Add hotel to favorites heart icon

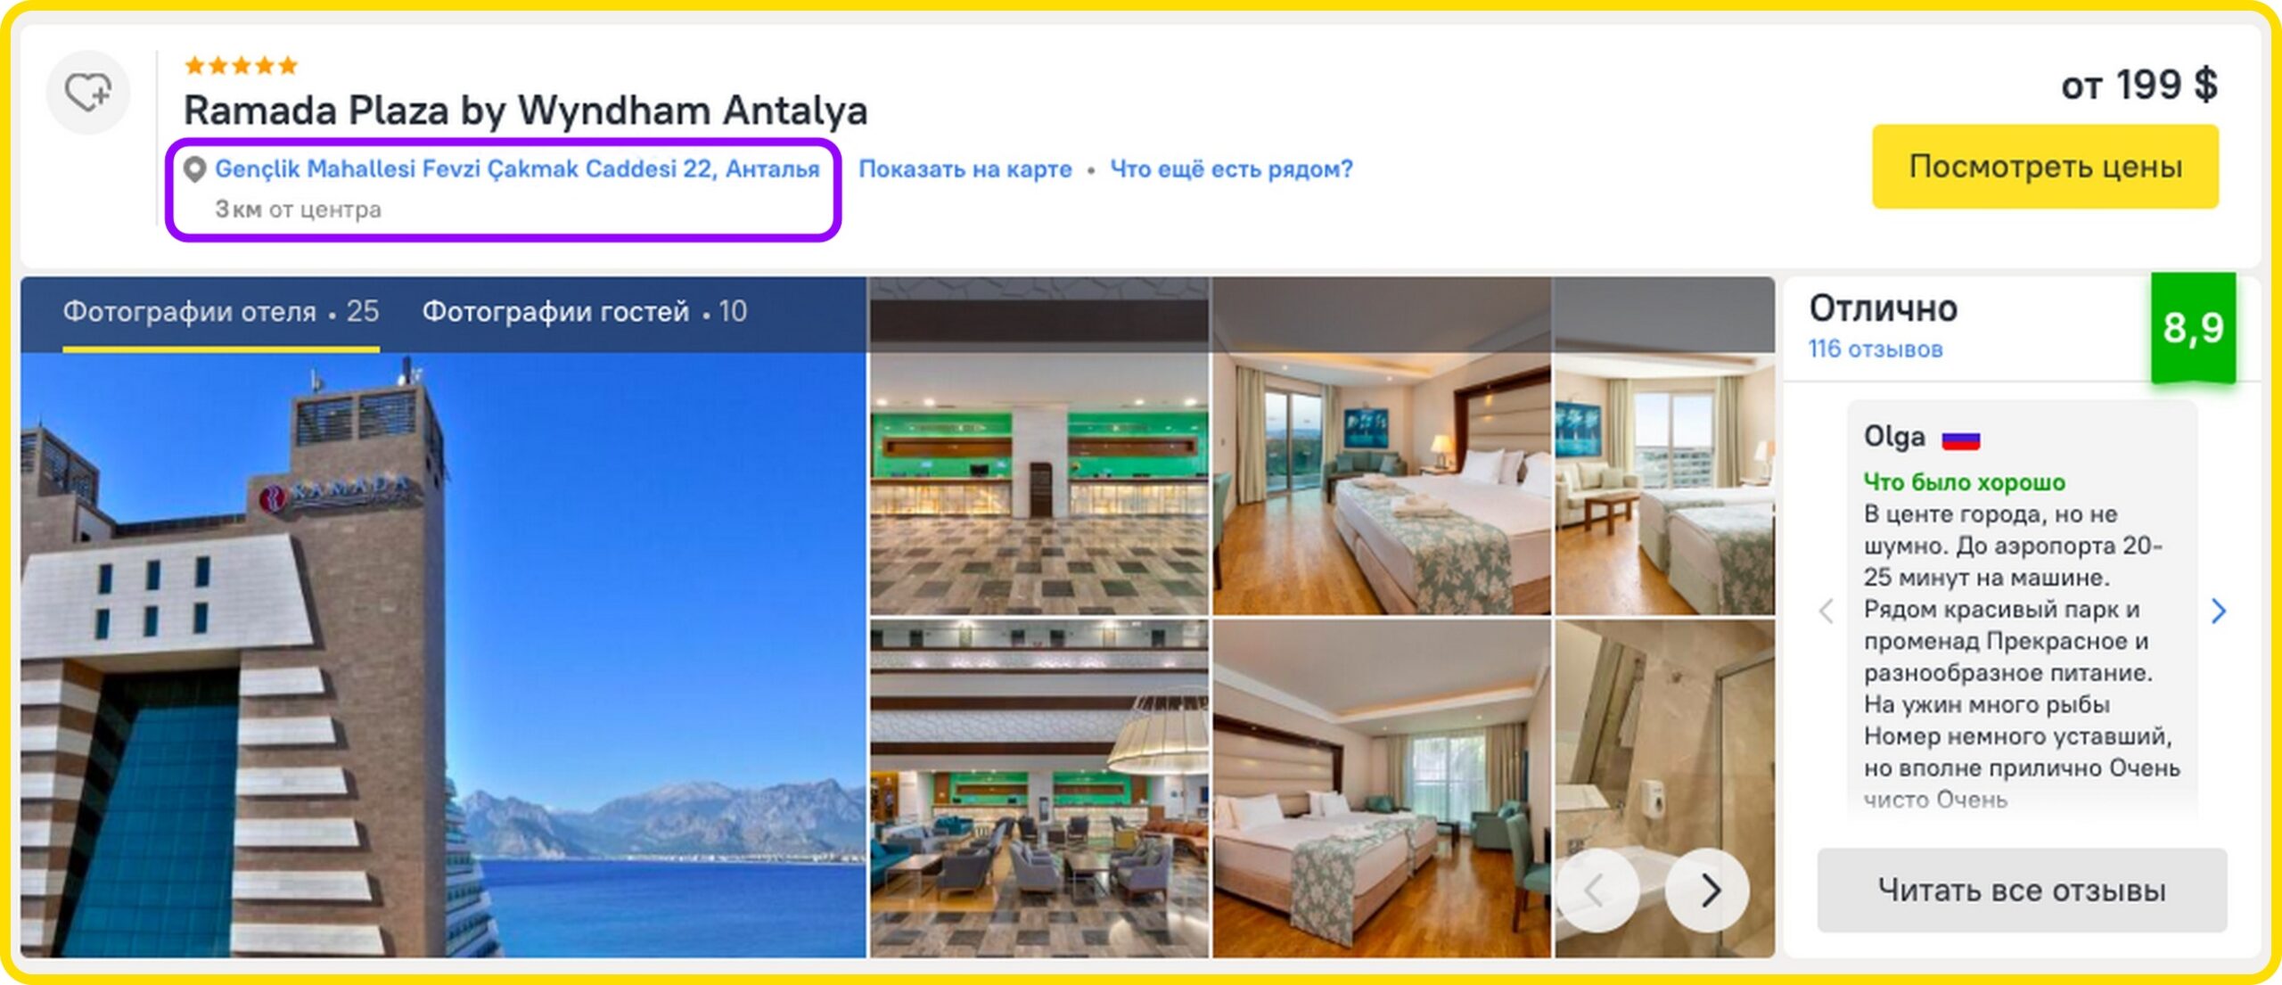click(x=88, y=92)
